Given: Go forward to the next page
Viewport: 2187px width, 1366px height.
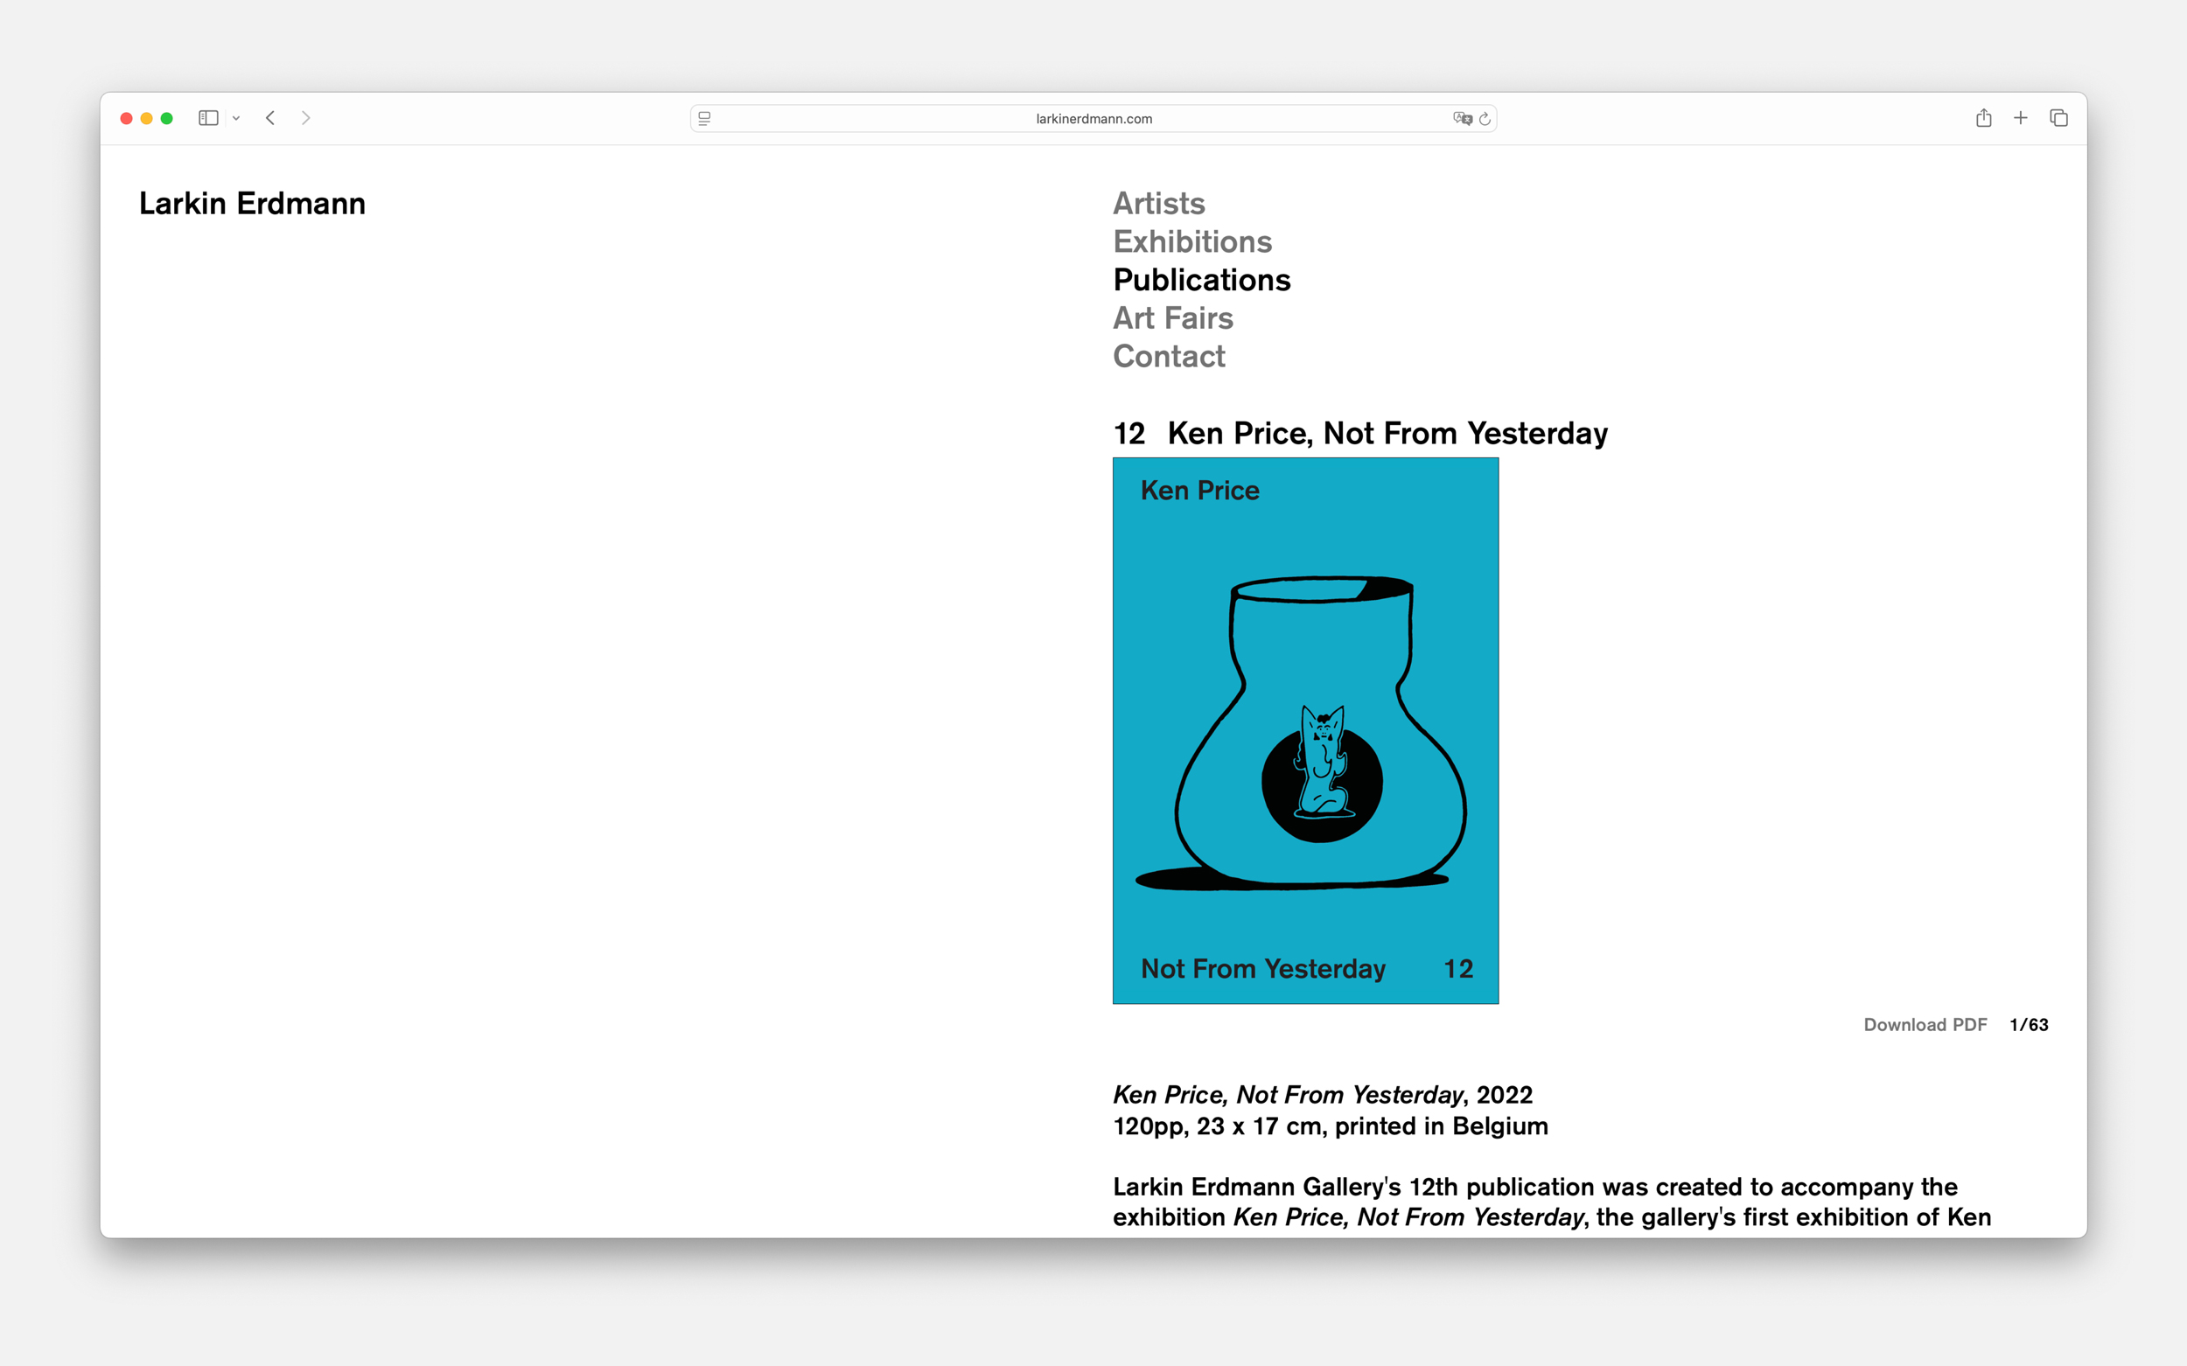Looking at the screenshot, I should pyautogui.click(x=306, y=118).
